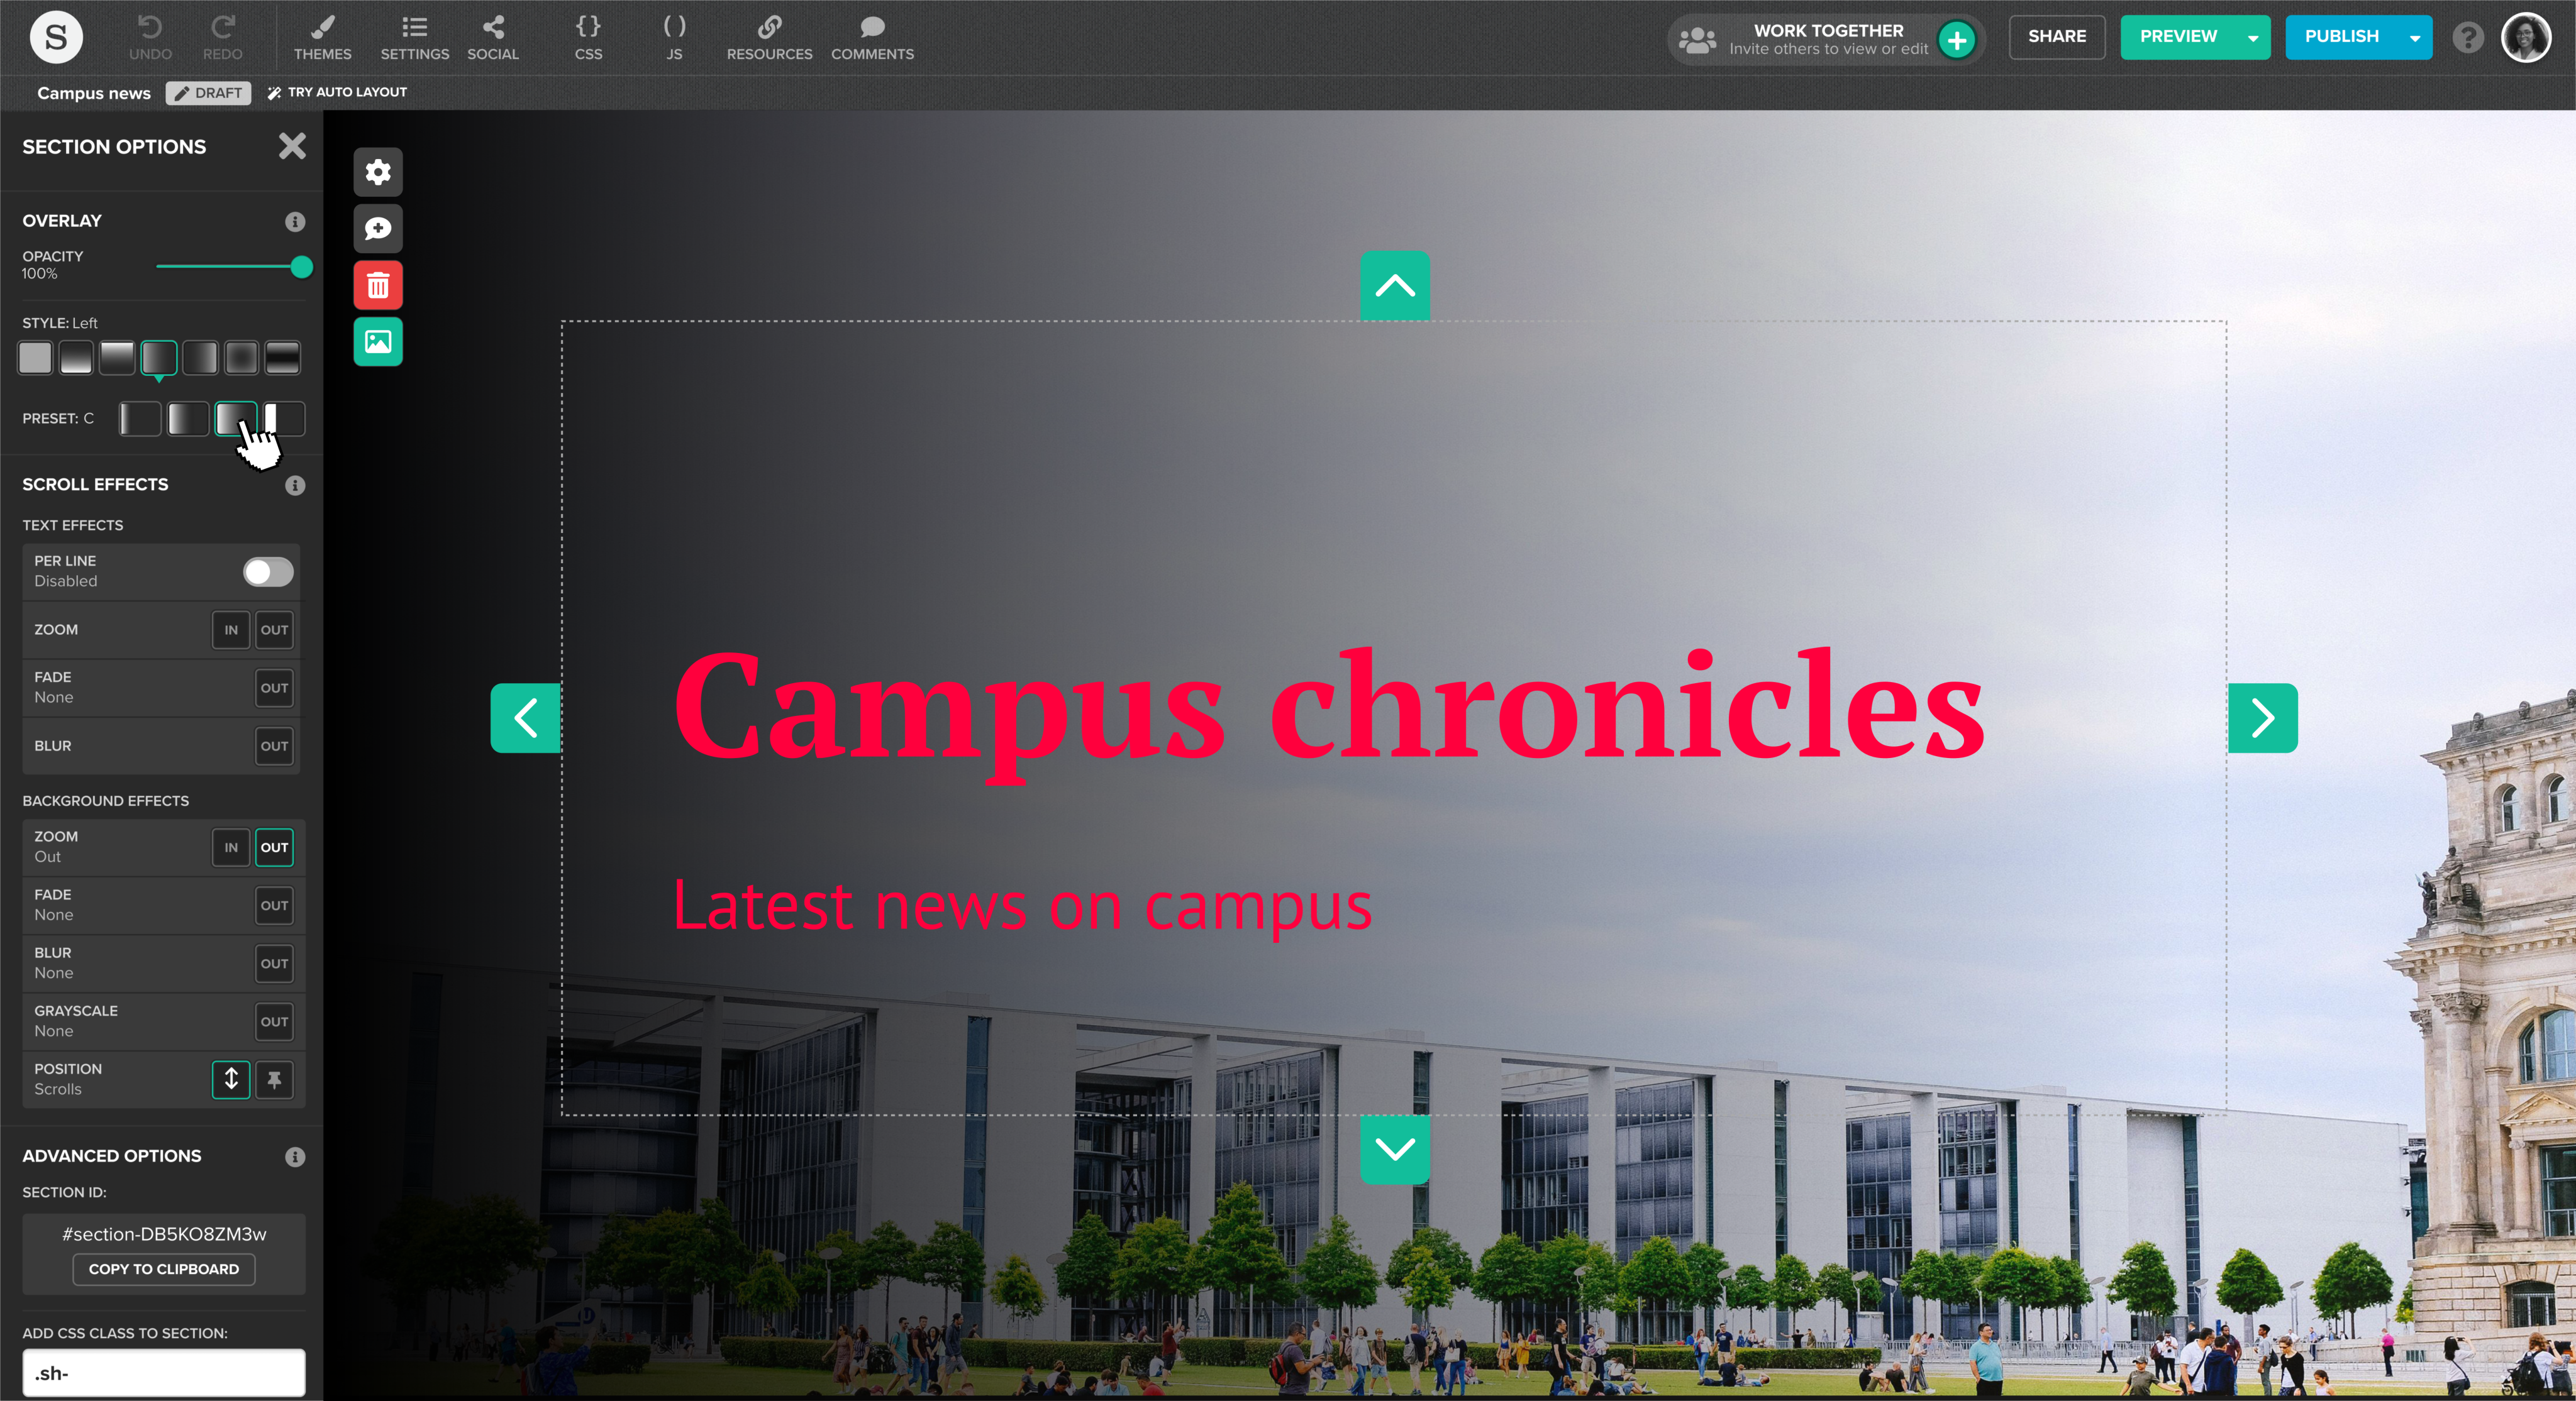Open the Settings menu
This screenshot has width=2576, height=1401.
coord(414,37)
